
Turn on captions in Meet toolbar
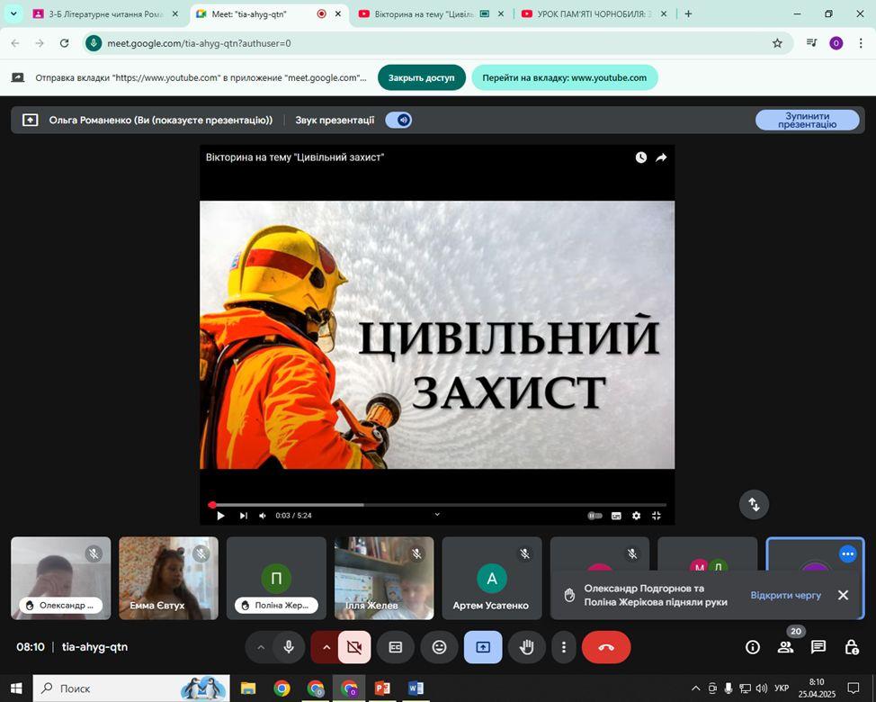coord(395,647)
